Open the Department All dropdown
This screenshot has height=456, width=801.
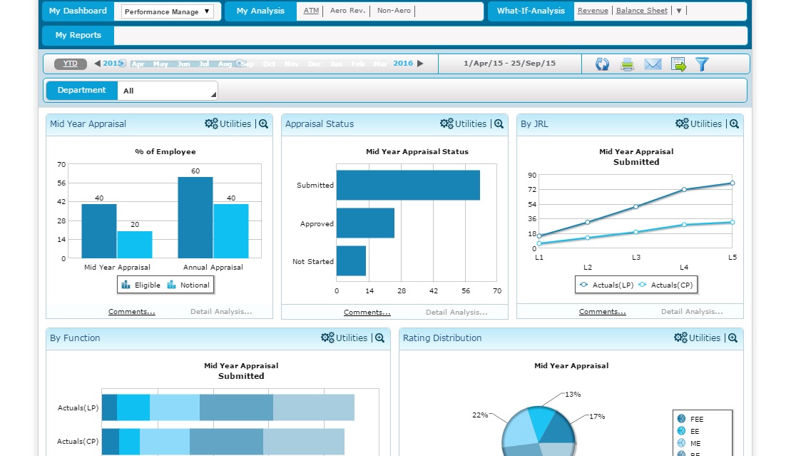pyautogui.click(x=168, y=91)
